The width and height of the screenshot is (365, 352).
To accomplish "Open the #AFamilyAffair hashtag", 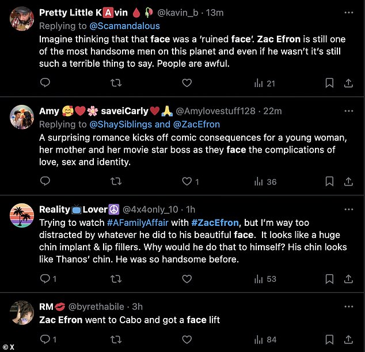I will point(138,223).
